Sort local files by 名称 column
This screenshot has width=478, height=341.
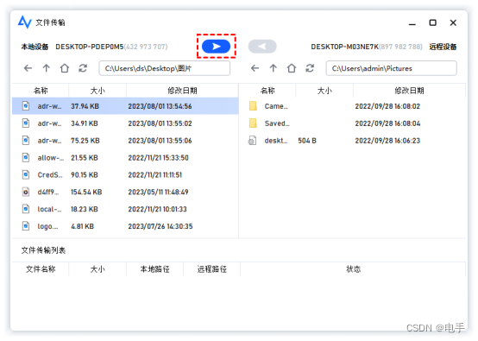click(41, 91)
